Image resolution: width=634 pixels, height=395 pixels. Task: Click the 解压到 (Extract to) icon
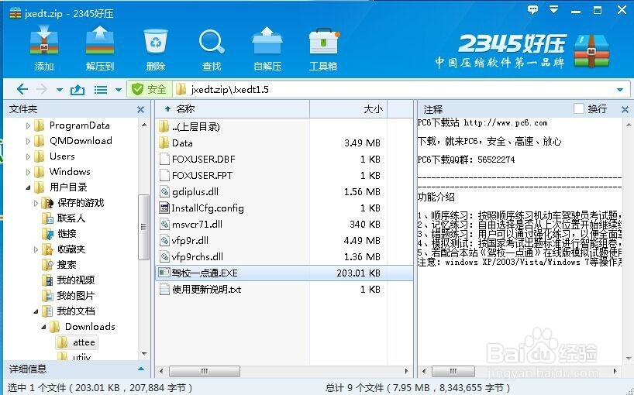[x=99, y=48]
